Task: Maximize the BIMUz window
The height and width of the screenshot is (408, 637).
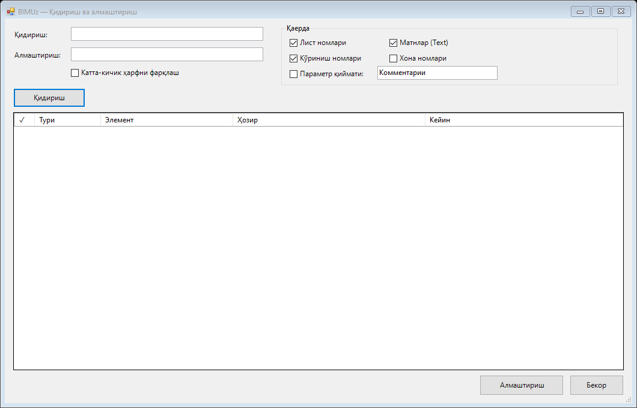Action: tap(600, 11)
